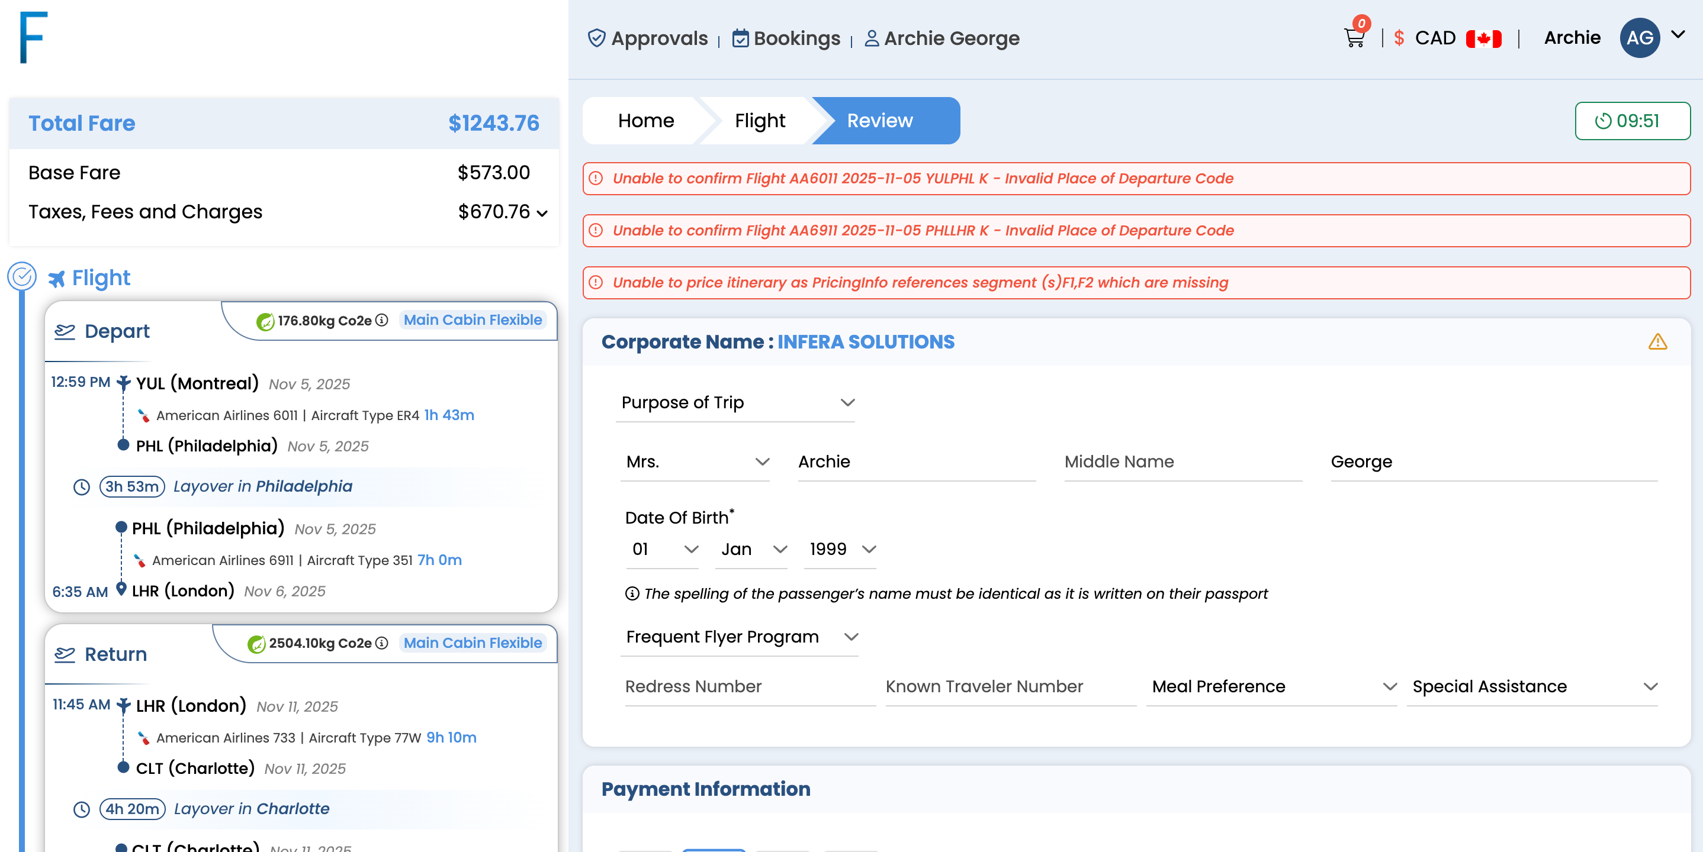Open the Purpose of Trip dropdown
The height and width of the screenshot is (852, 1703).
point(735,403)
